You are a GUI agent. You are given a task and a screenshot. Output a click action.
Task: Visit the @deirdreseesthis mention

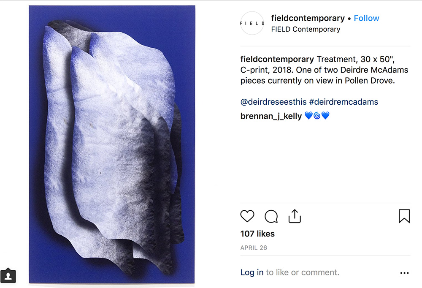(x=273, y=102)
